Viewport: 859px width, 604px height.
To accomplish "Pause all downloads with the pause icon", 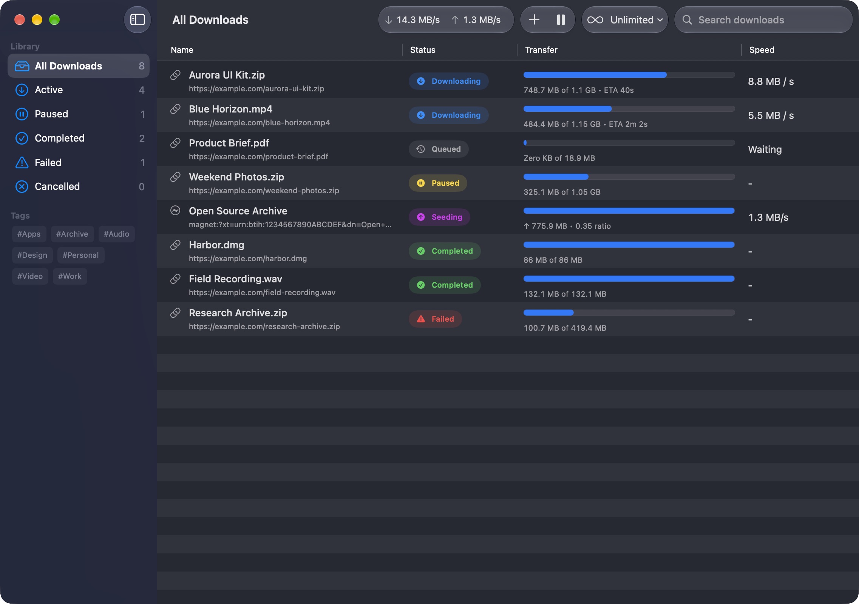I will pyautogui.click(x=561, y=20).
